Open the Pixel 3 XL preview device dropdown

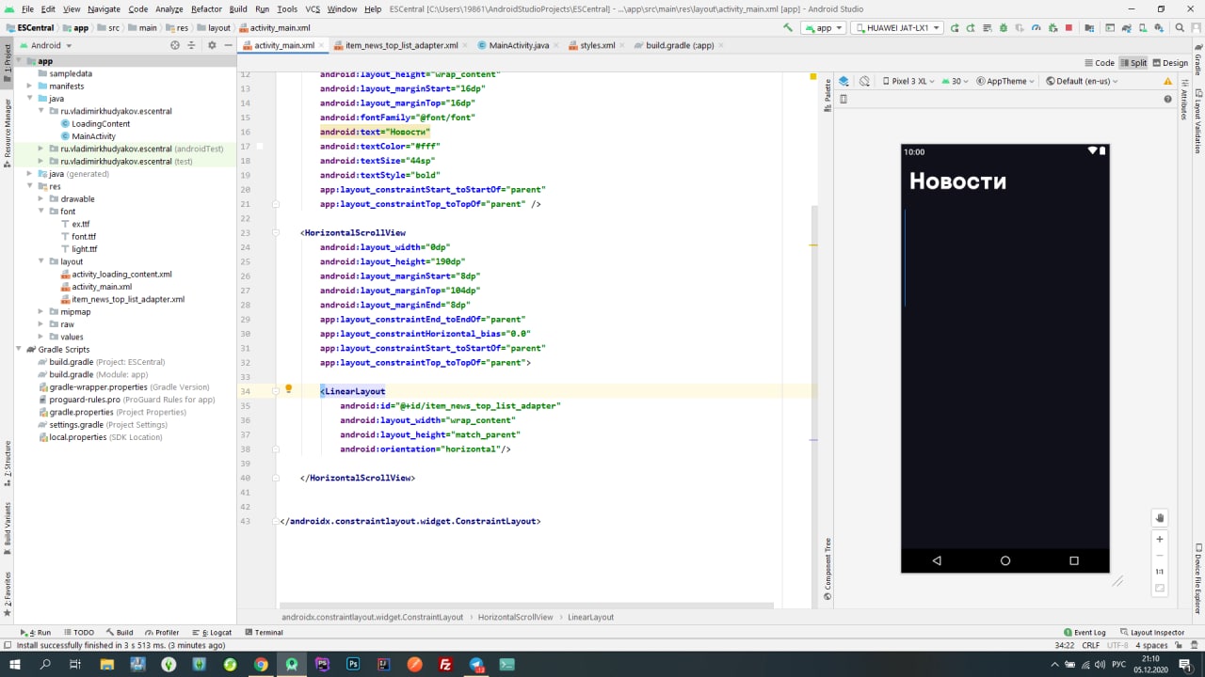pyautogui.click(x=908, y=82)
